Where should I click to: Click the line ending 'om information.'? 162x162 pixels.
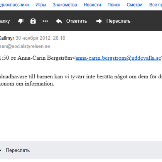(27, 84)
